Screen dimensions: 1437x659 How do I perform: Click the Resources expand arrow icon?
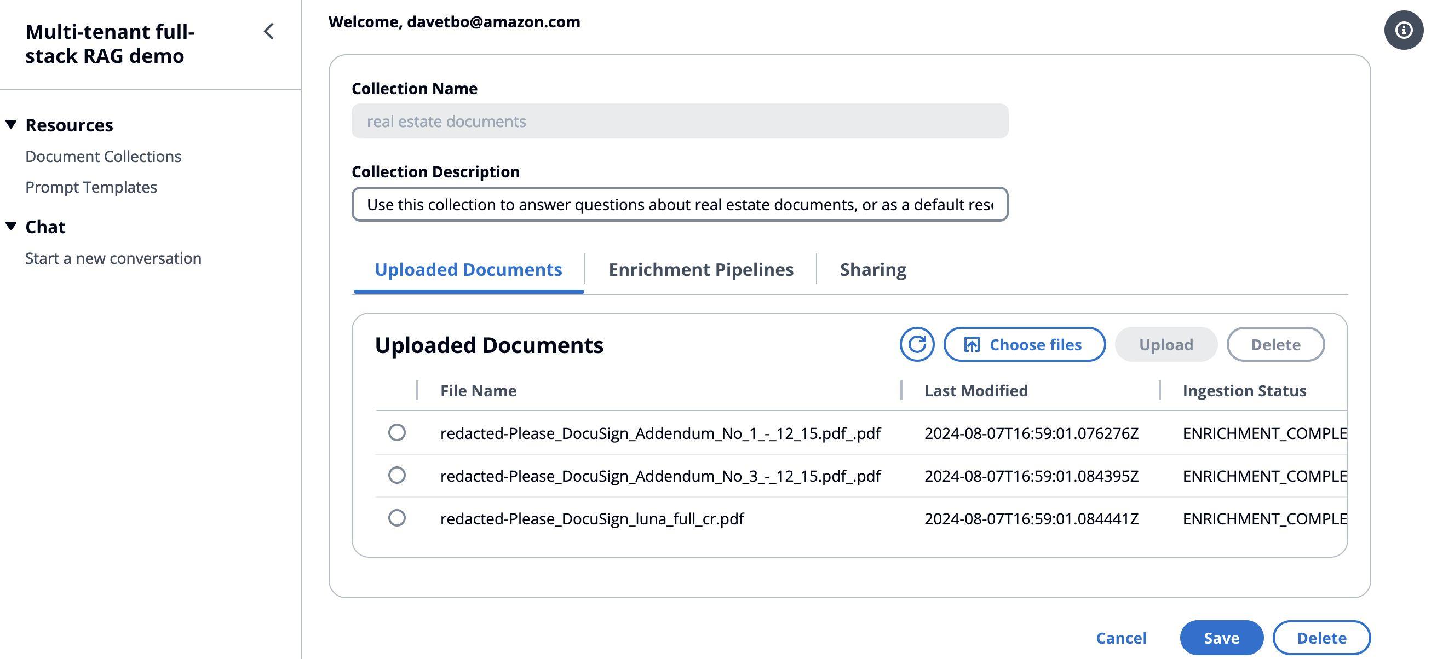[x=12, y=124]
